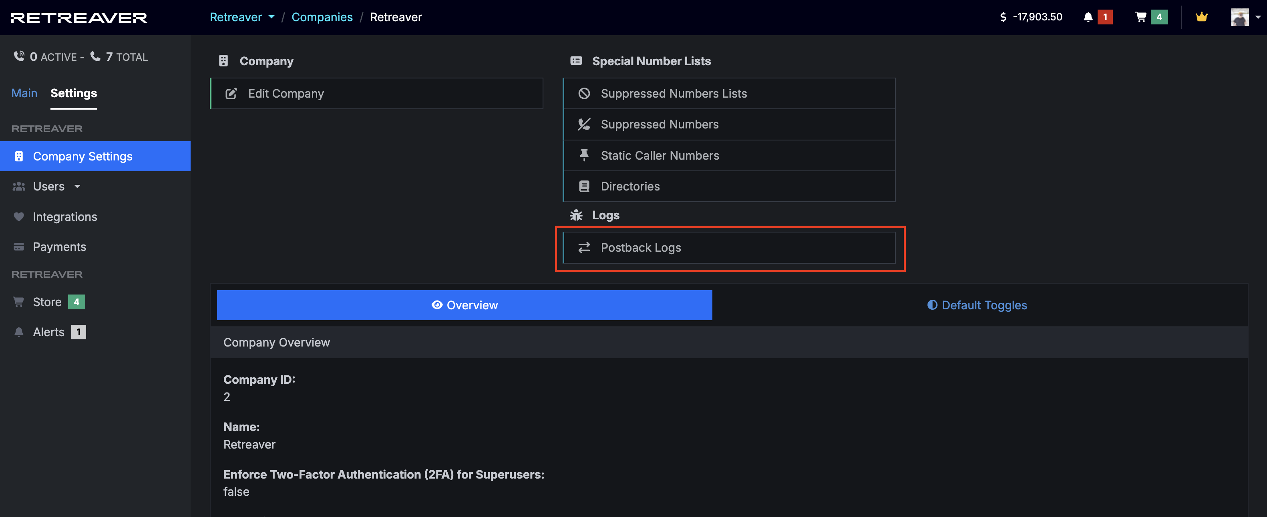The width and height of the screenshot is (1267, 517).
Task: Go to Companies breadcrumb link
Action: [322, 17]
